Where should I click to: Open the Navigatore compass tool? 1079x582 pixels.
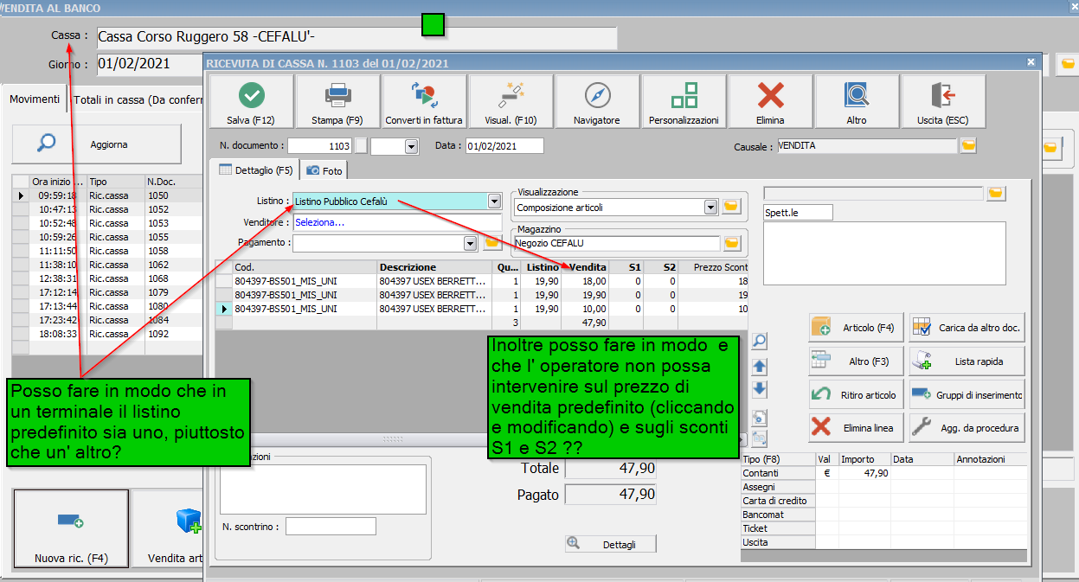[x=597, y=101]
